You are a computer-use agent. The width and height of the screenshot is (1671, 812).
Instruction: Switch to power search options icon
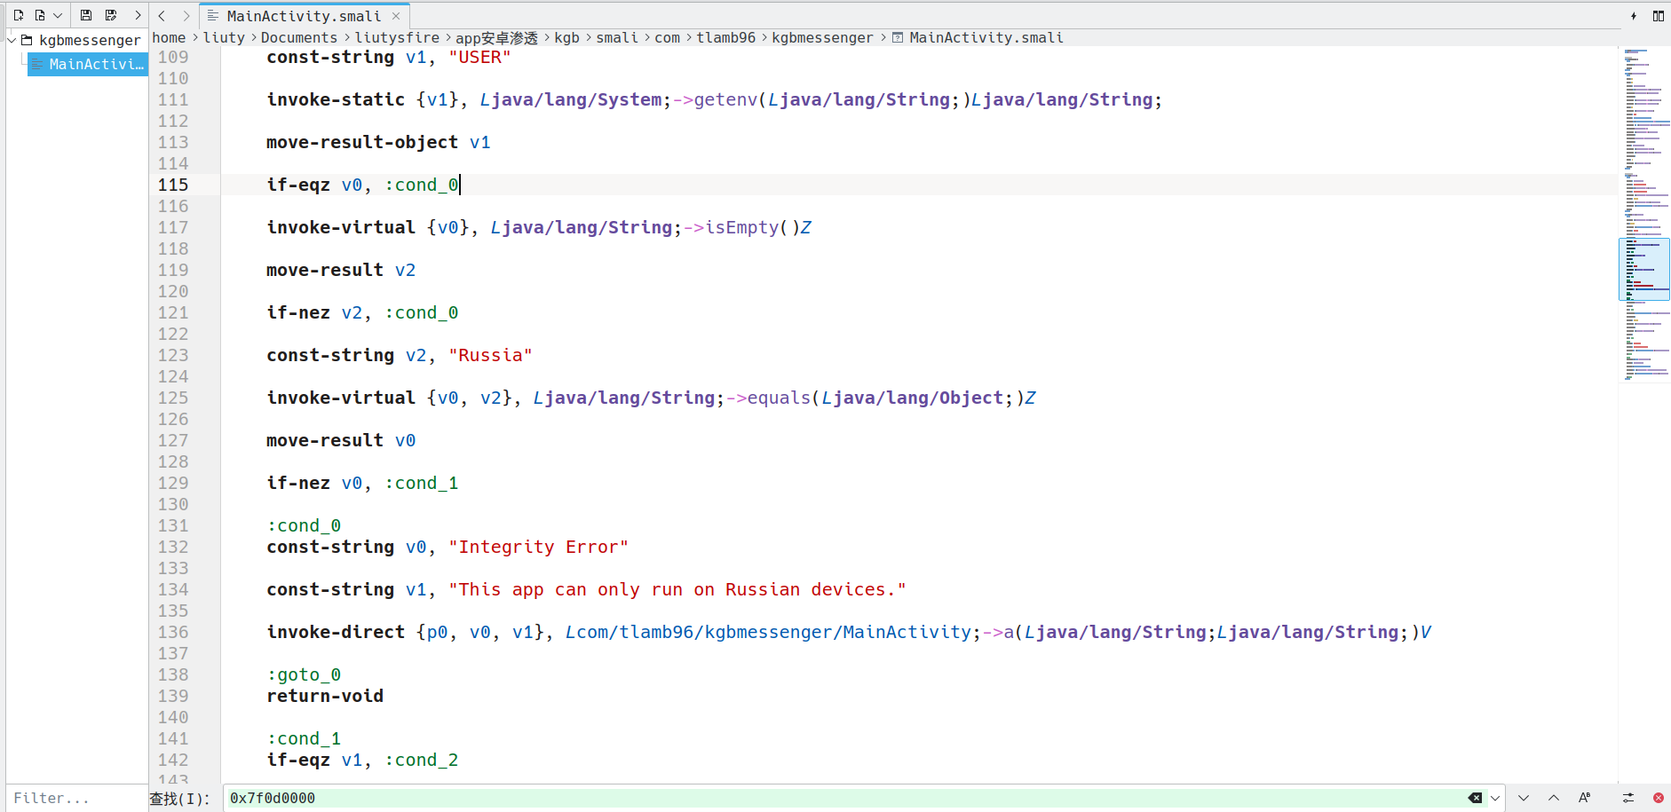tap(1628, 798)
